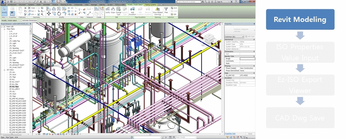The width and height of the screenshot is (346, 139).
Task: Select the '2FL_EXHAUST DUCT' floor plan
Action: 17,51
